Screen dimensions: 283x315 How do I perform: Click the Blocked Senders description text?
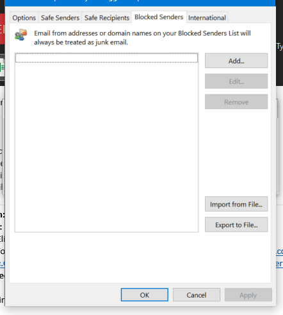pyautogui.click(x=142, y=38)
